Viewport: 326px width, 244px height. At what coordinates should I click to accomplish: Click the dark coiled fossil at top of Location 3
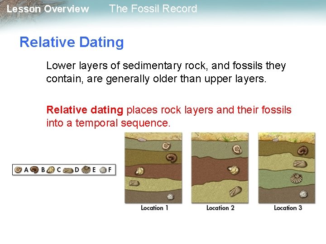tap(302, 151)
